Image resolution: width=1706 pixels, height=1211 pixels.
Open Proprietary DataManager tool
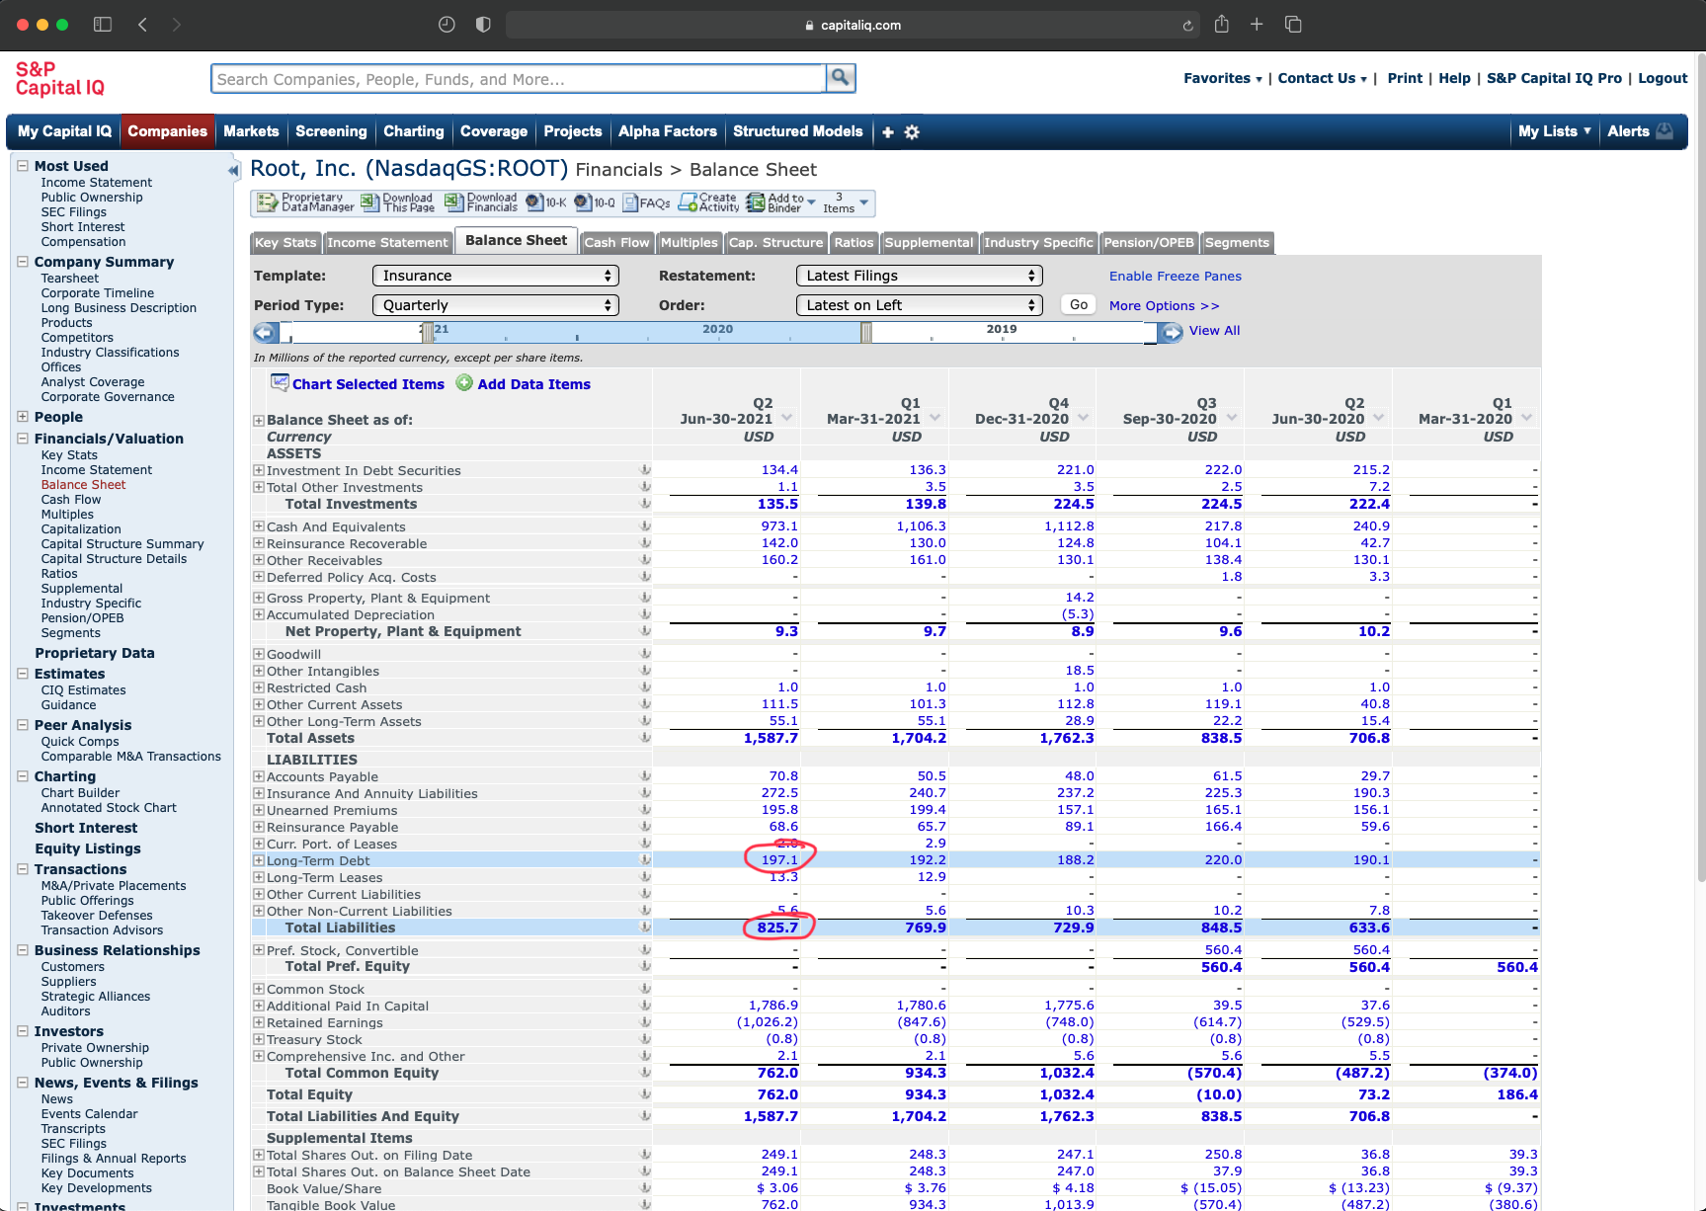coord(305,202)
